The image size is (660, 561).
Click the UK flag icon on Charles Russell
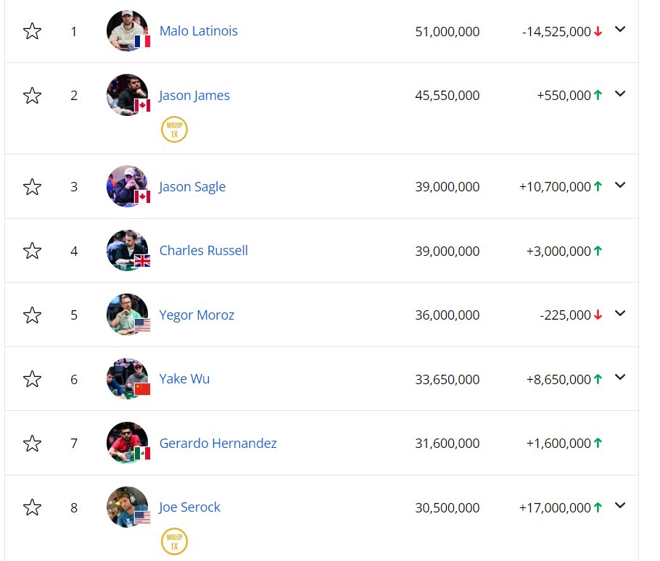click(x=142, y=261)
